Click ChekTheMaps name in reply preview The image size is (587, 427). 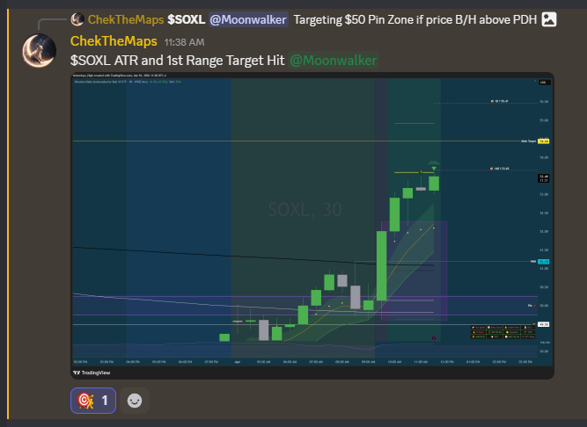coord(126,19)
